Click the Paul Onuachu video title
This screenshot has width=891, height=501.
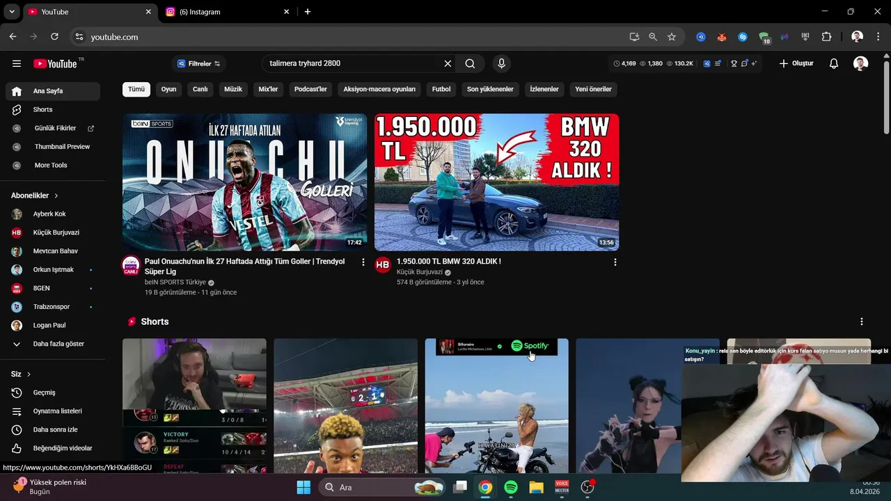click(x=244, y=267)
